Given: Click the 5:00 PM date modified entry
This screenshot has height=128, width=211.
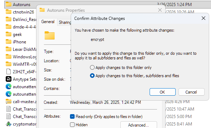Looking at the screenshot, I should pos(179,117).
